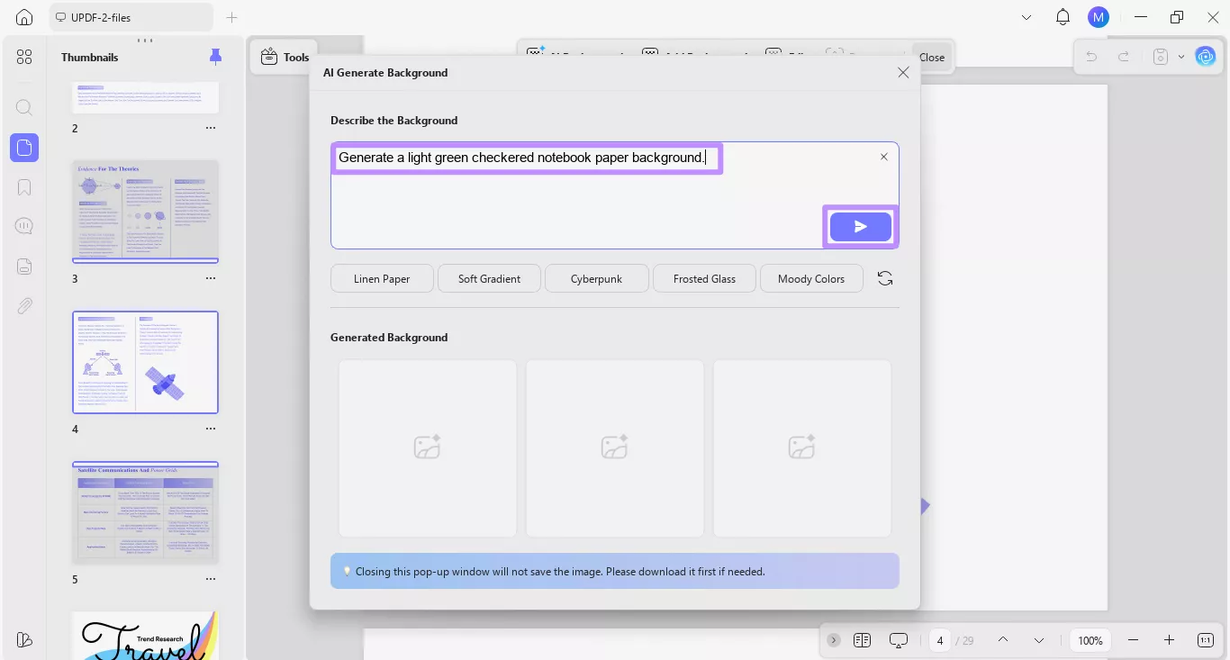Undo the last action

pos(1091,57)
